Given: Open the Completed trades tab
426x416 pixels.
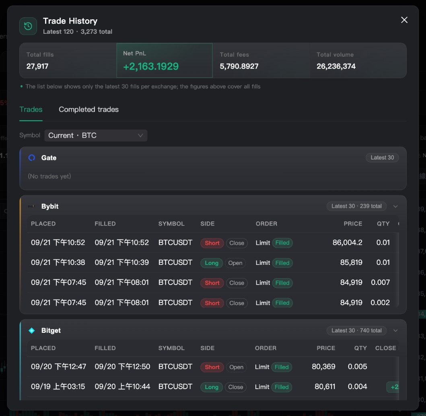Looking at the screenshot, I should [x=88, y=109].
